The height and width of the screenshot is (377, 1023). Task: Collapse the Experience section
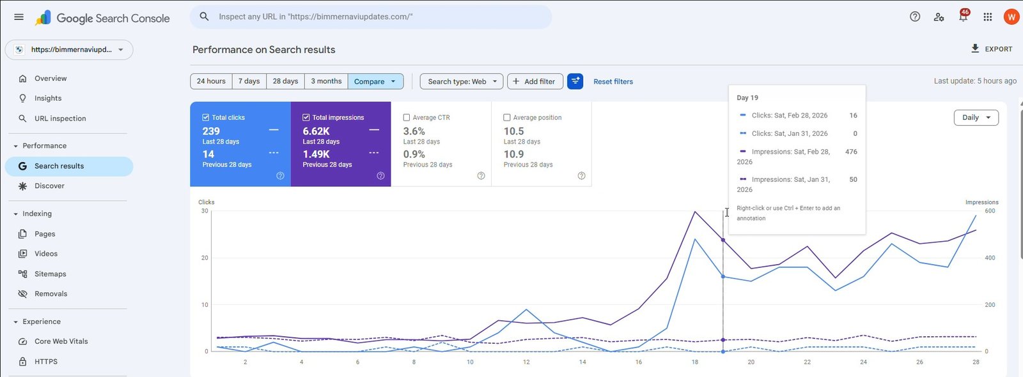pos(15,322)
